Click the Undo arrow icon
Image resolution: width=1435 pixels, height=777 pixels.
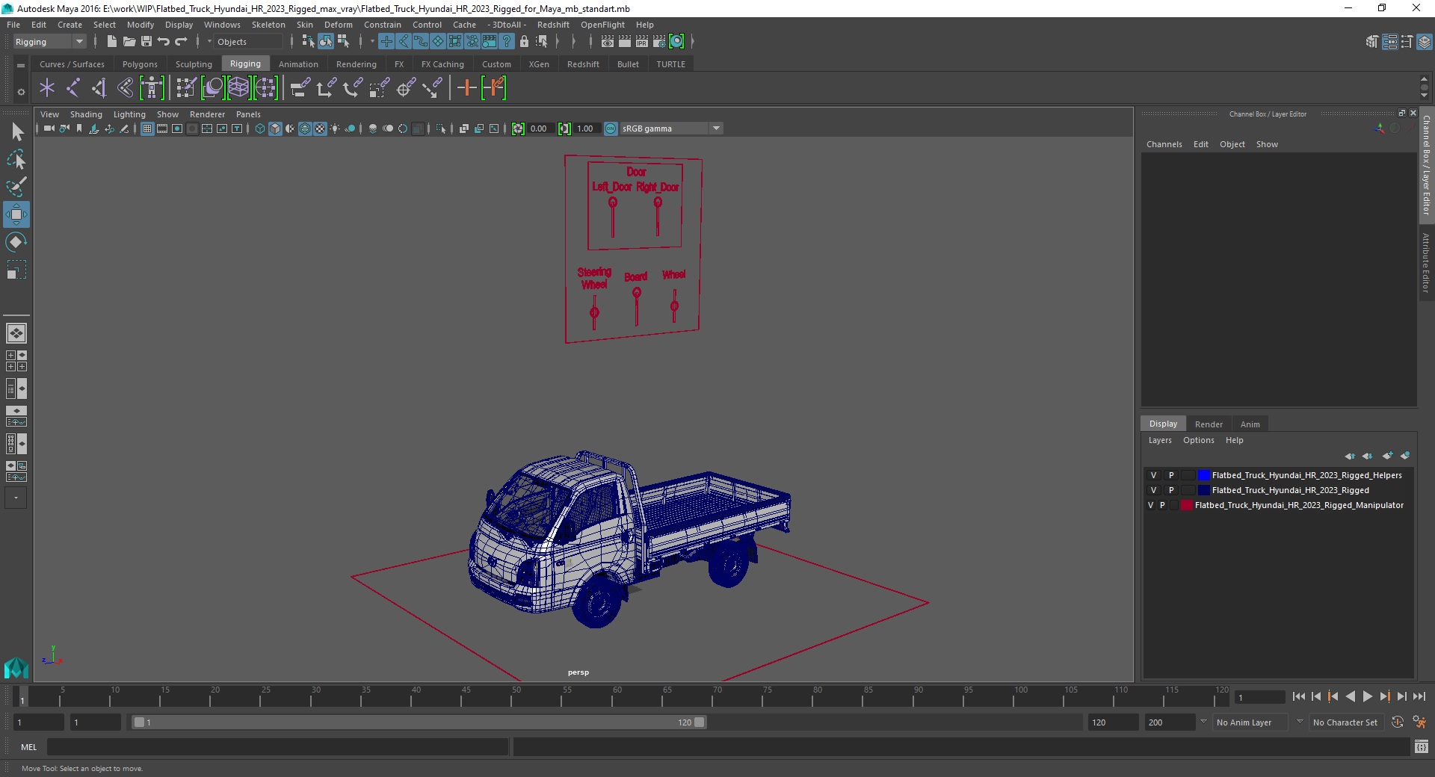pyautogui.click(x=164, y=42)
